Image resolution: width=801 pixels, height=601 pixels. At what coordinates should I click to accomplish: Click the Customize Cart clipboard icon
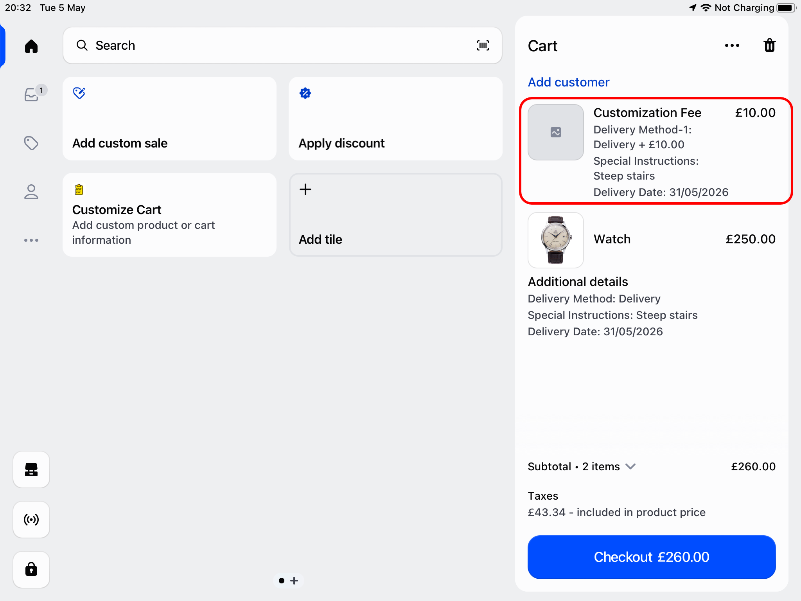tap(79, 189)
